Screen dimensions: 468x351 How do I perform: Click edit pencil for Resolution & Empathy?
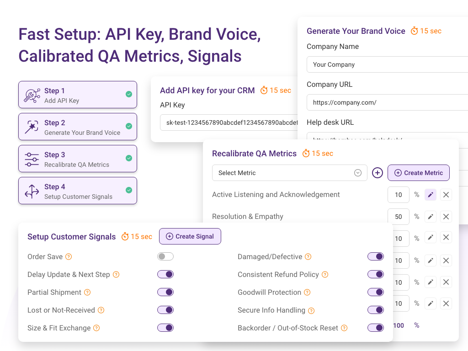coord(430,217)
